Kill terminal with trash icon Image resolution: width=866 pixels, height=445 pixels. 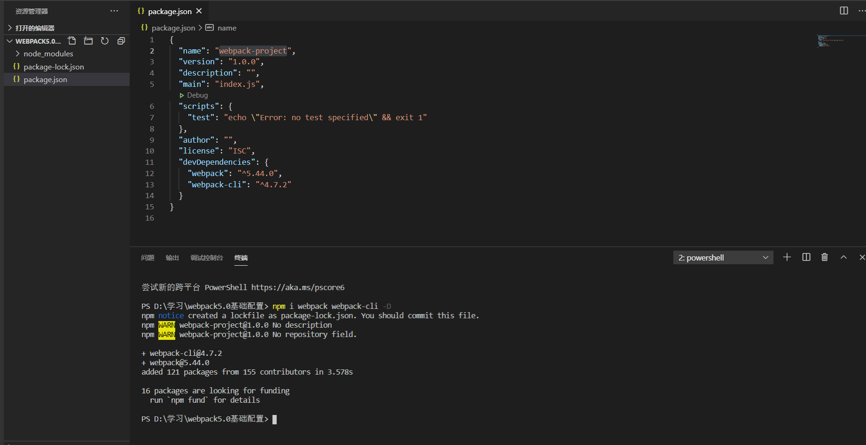[825, 257]
